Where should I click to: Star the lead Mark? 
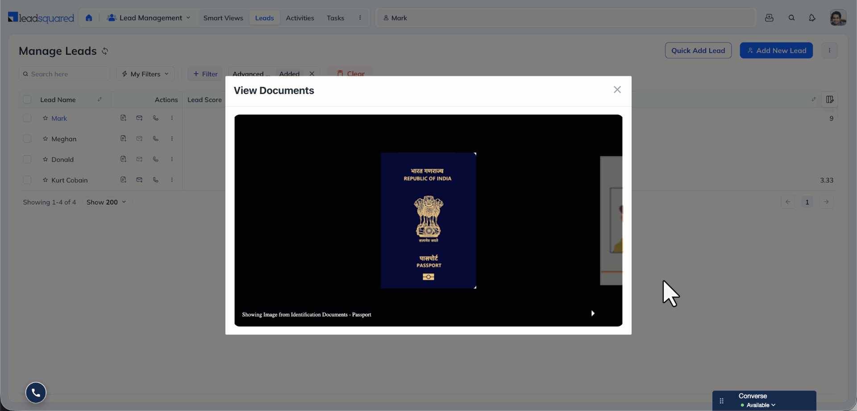45,118
